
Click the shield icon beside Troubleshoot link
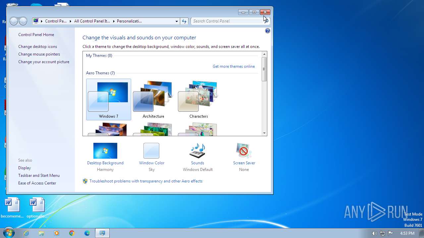85,181
